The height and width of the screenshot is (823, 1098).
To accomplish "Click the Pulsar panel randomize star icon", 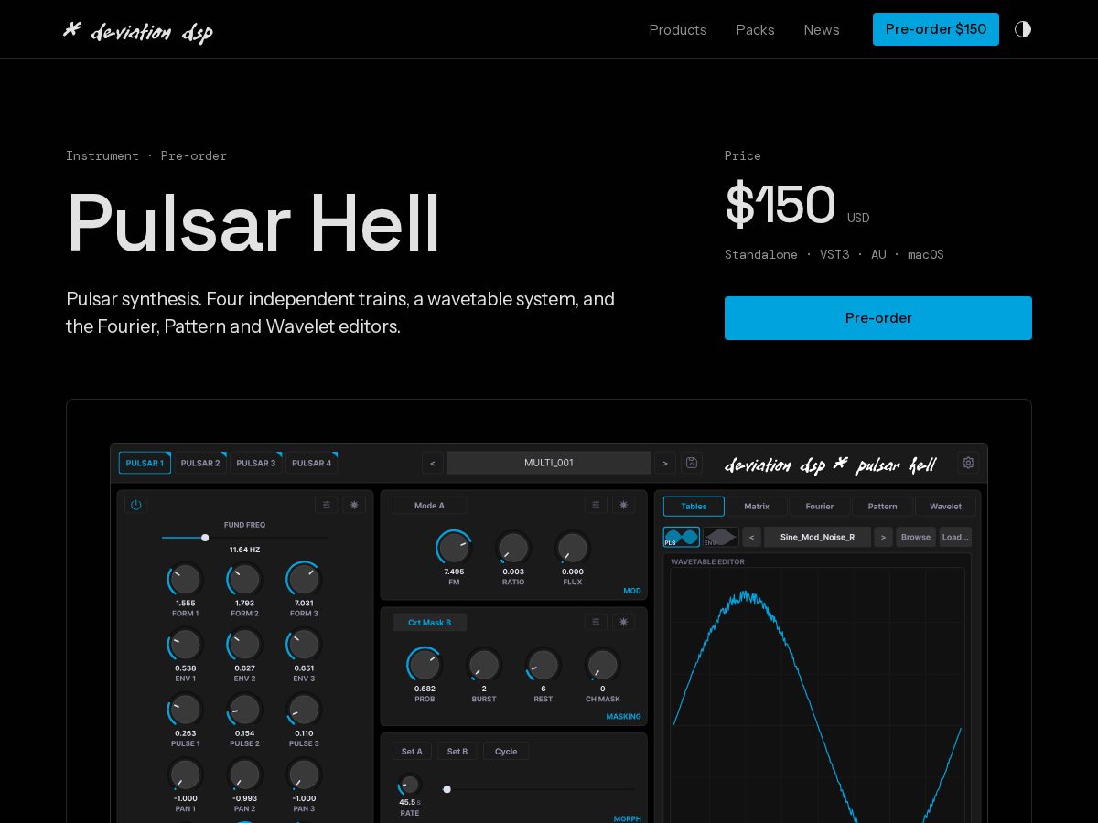I will pos(354,505).
